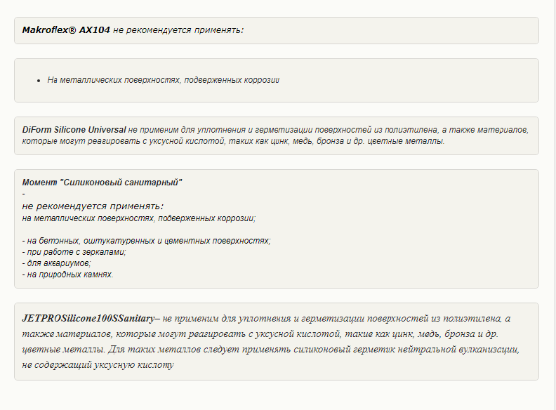This screenshot has width=556, height=410.
Task: Click the lone dash under Момент heading
Action: pos(23,194)
